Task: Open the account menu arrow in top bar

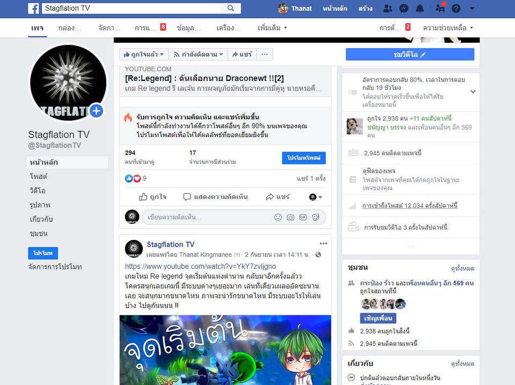Action: pyautogui.click(x=472, y=9)
